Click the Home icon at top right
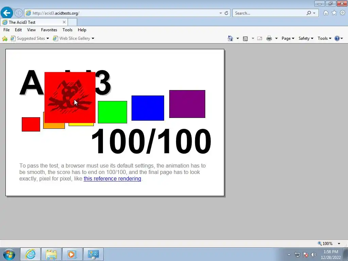The height and width of the screenshot is (261, 348). [x=326, y=13]
